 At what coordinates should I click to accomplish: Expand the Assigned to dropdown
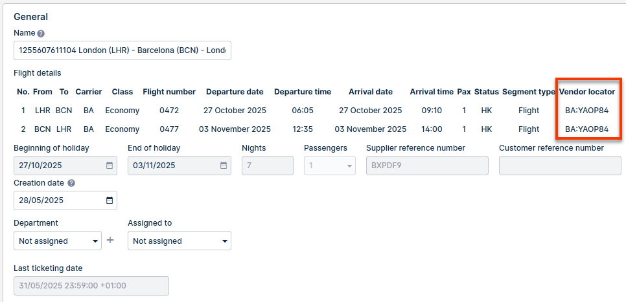coord(180,241)
